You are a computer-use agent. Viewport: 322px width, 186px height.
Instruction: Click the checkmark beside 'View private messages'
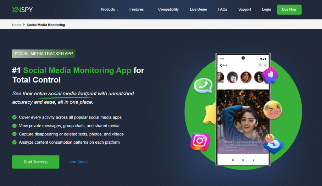14,125
